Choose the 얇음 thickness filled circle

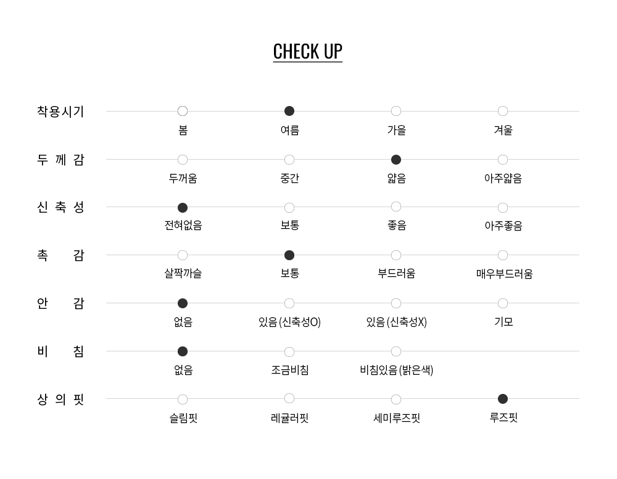pos(396,160)
